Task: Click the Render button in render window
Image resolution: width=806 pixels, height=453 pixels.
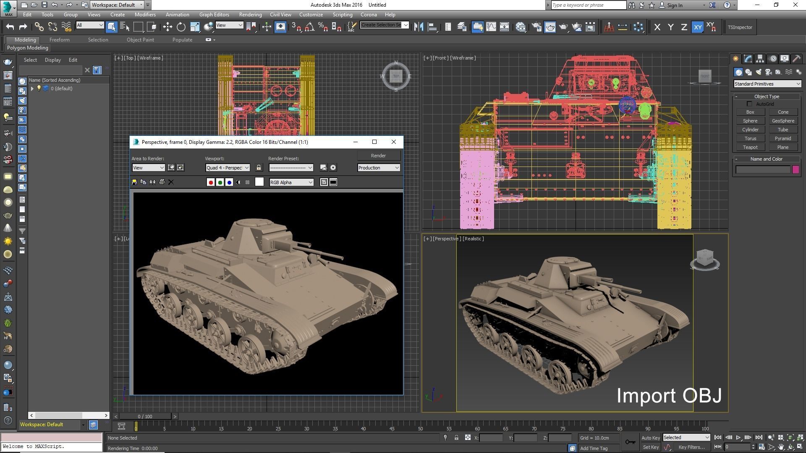Action: [378, 156]
